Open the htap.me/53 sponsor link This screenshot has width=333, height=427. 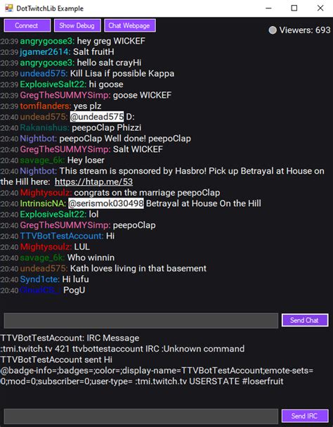click(x=93, y=181)
